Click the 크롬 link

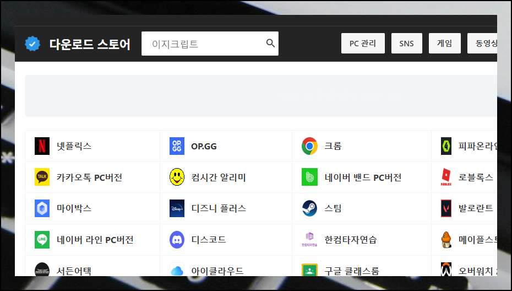(333, 146)
